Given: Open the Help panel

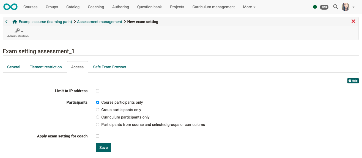Looking at the screenshot, I should 353,81.
